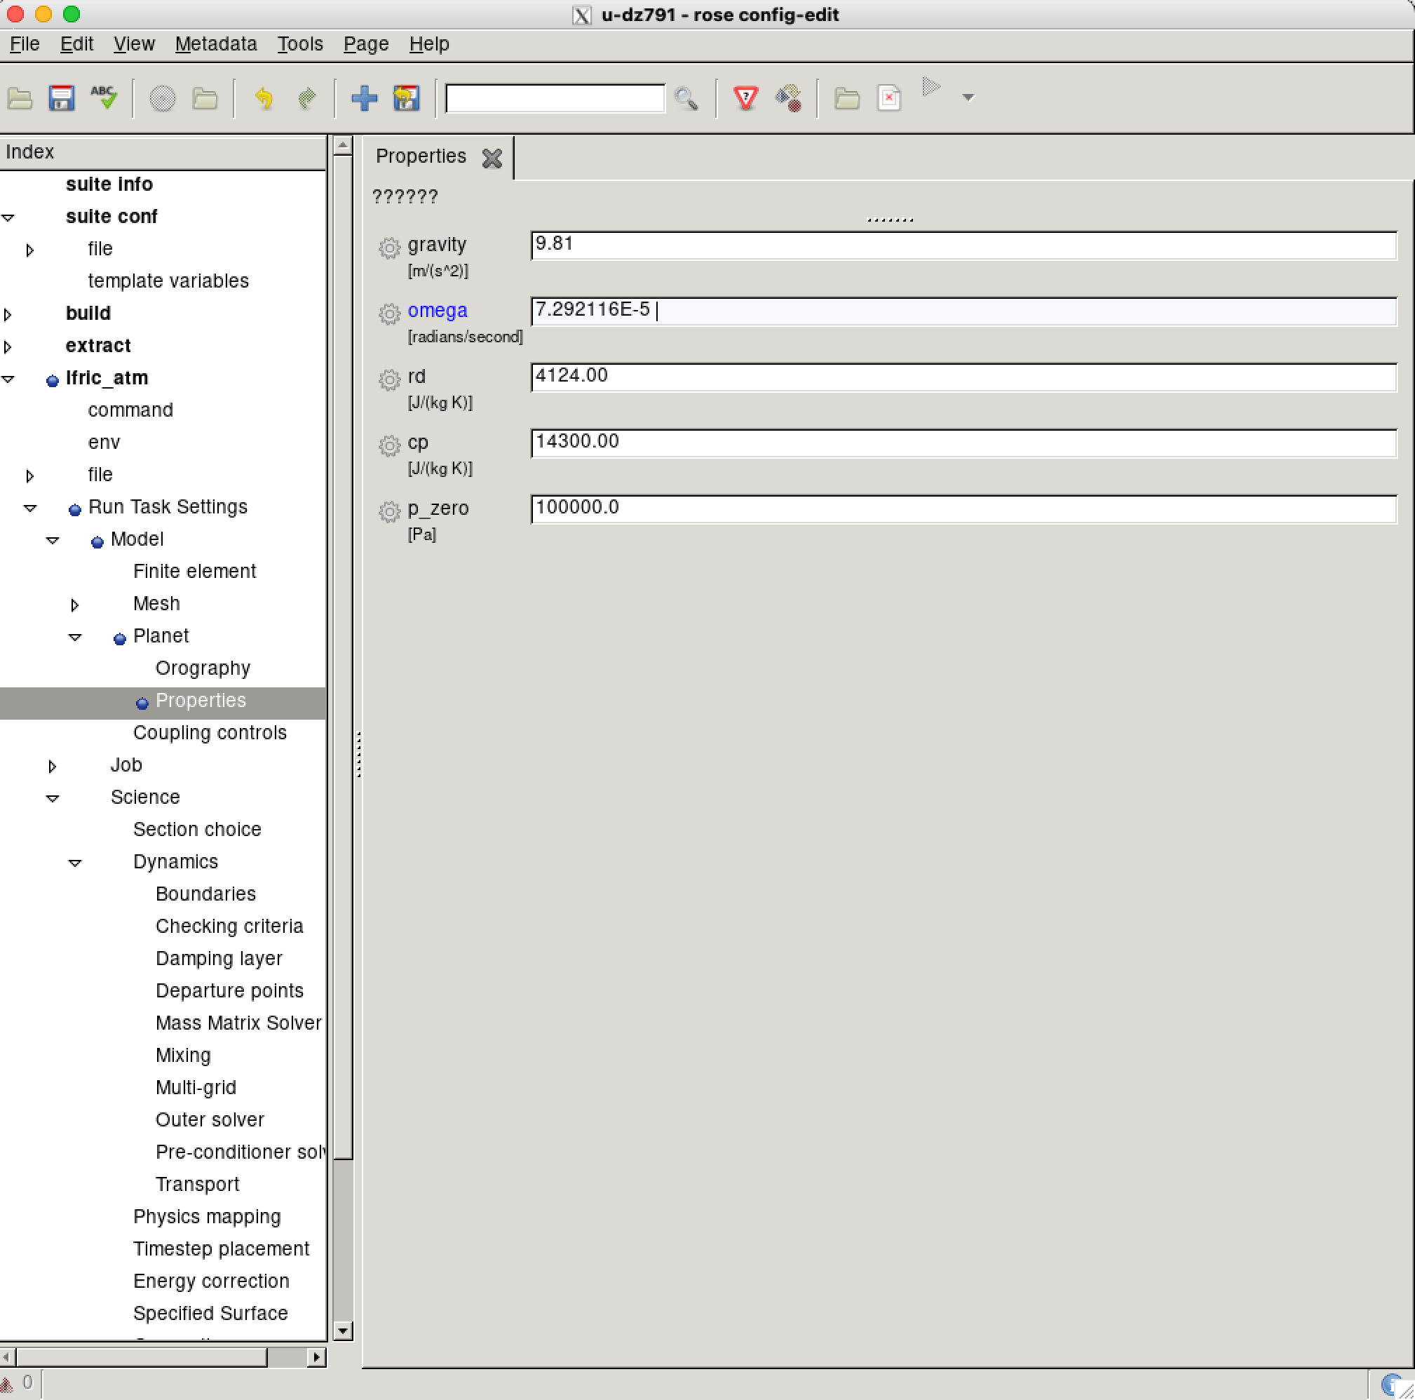Click the error count icon in the status bar

(6, 1384)
